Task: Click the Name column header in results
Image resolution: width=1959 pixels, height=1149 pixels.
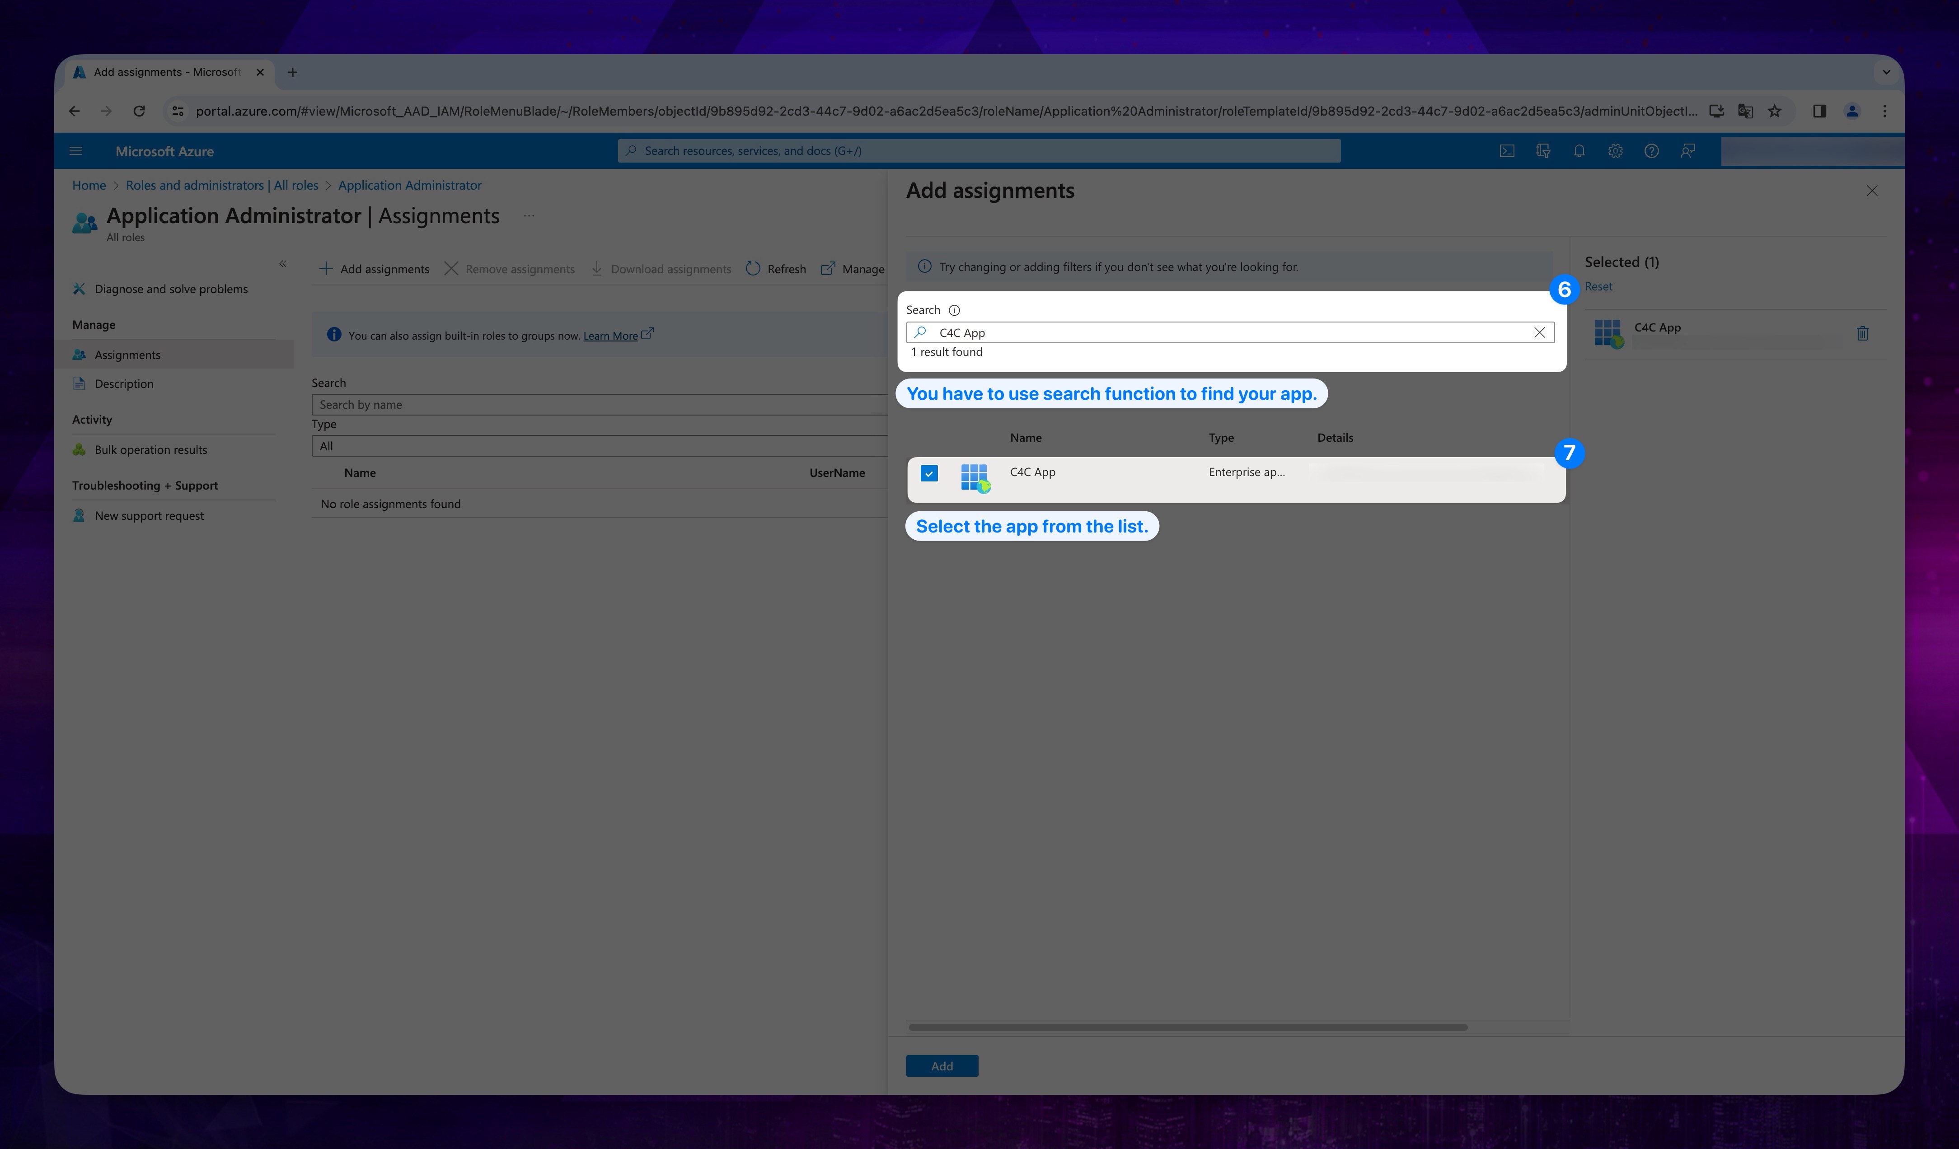Action: 1026,438
